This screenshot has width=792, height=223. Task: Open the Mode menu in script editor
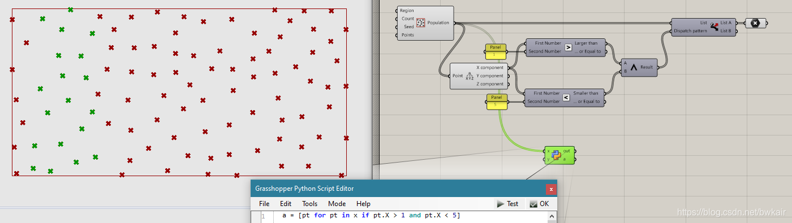pos(337,203)
